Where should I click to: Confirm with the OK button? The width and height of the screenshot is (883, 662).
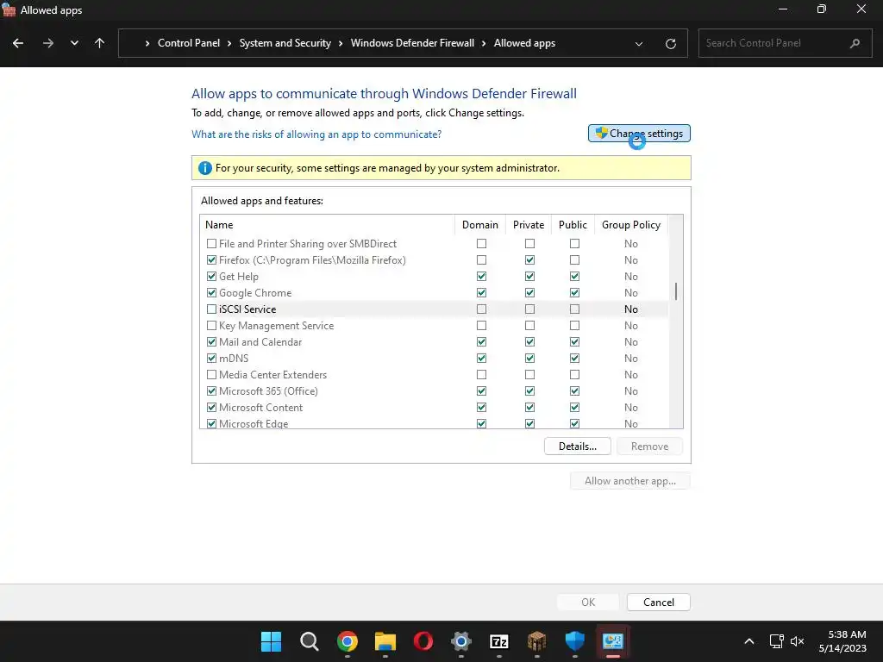point(588,603)
